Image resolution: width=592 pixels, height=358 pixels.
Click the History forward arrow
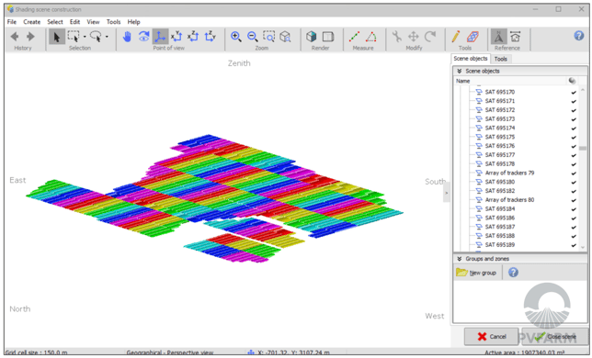[x=30, y=37]
